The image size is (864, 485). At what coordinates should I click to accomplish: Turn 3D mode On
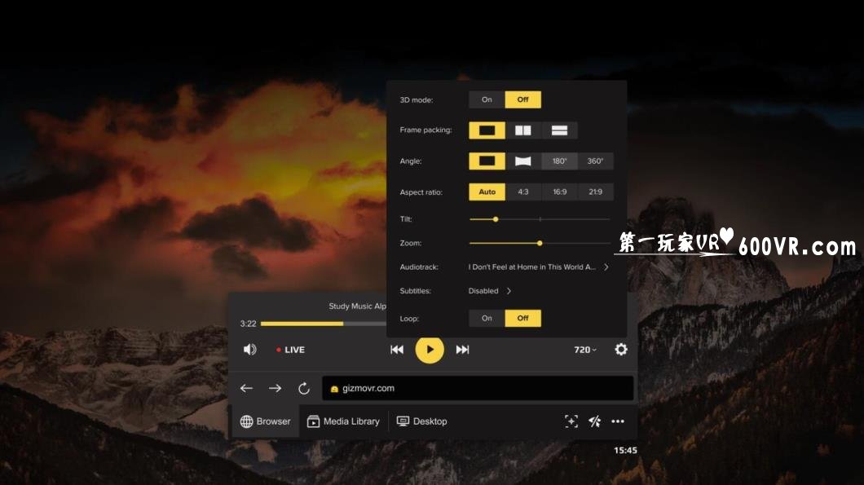tap(487, 99)
